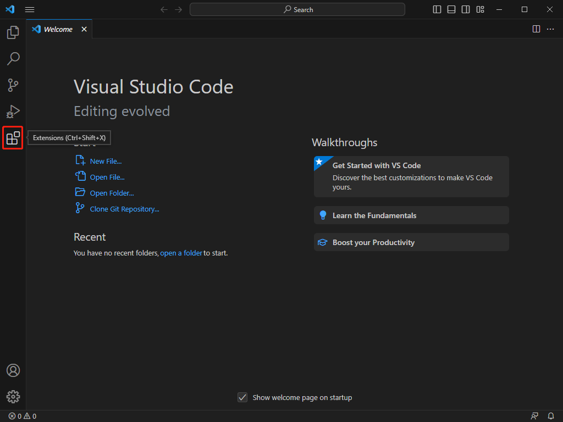Open the feedback icon in status bar
The height and width of the screenshot is (422, 563).
534,417
